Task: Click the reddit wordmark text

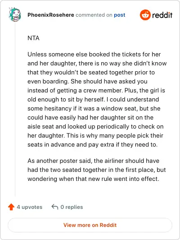Action: (x=162, y=15)
